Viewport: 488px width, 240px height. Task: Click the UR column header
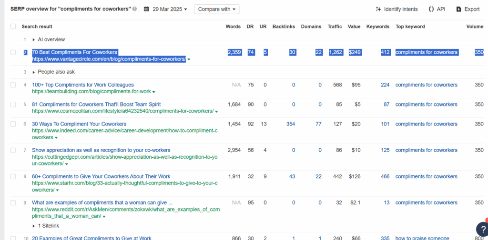click(x=263, y=27)
